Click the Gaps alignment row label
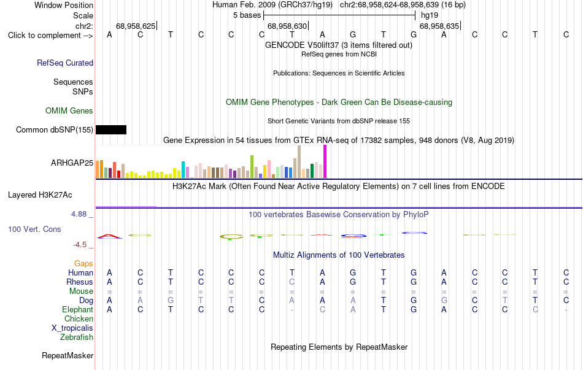 (x=83, y=264)
